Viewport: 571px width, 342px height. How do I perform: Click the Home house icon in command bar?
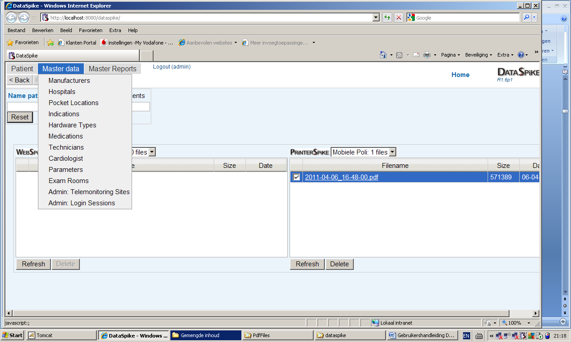(x=383, y=55)
